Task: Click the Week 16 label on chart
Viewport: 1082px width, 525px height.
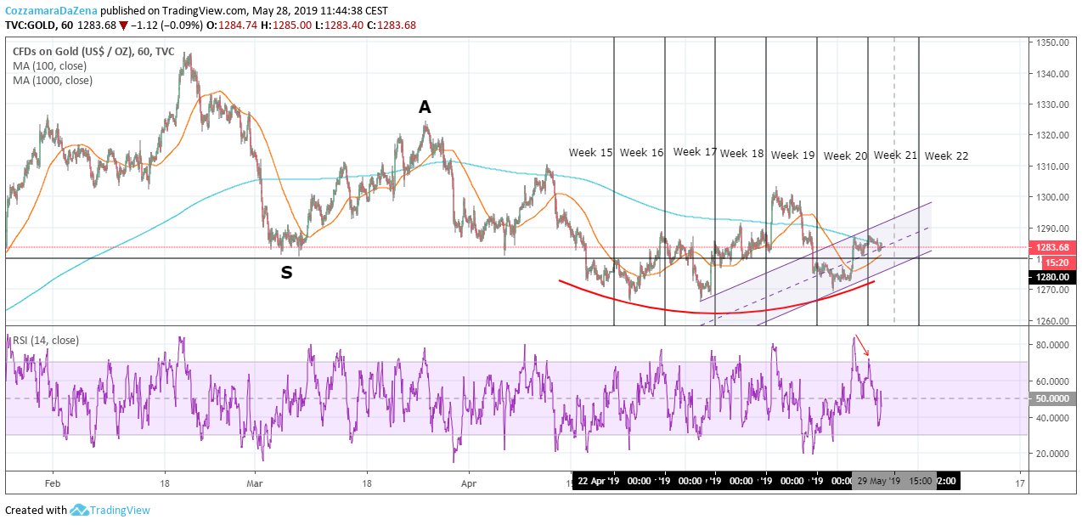Action: pos(641,153)
